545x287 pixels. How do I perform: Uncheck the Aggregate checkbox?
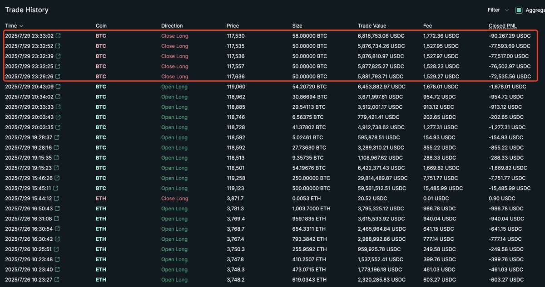coord(518,10)
